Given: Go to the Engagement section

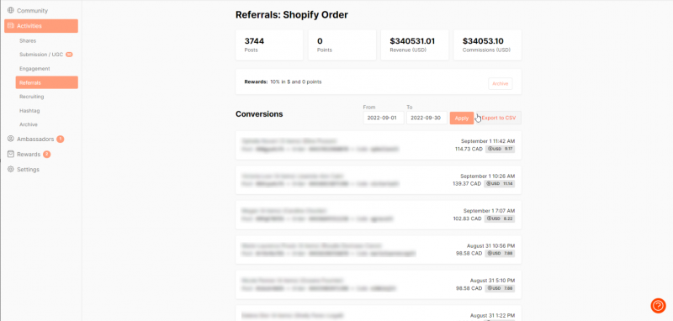Looking at the screenshot, I should (x=34, y=69).
